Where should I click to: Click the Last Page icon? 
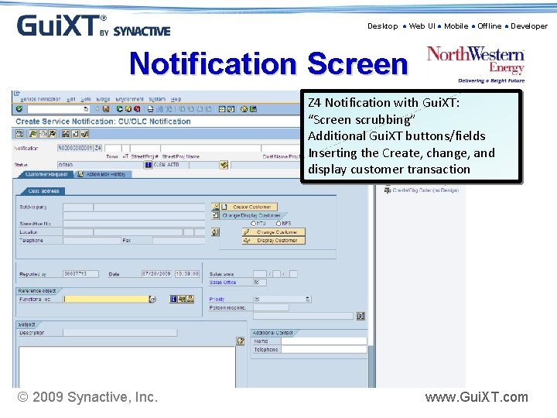click(208, 109)
